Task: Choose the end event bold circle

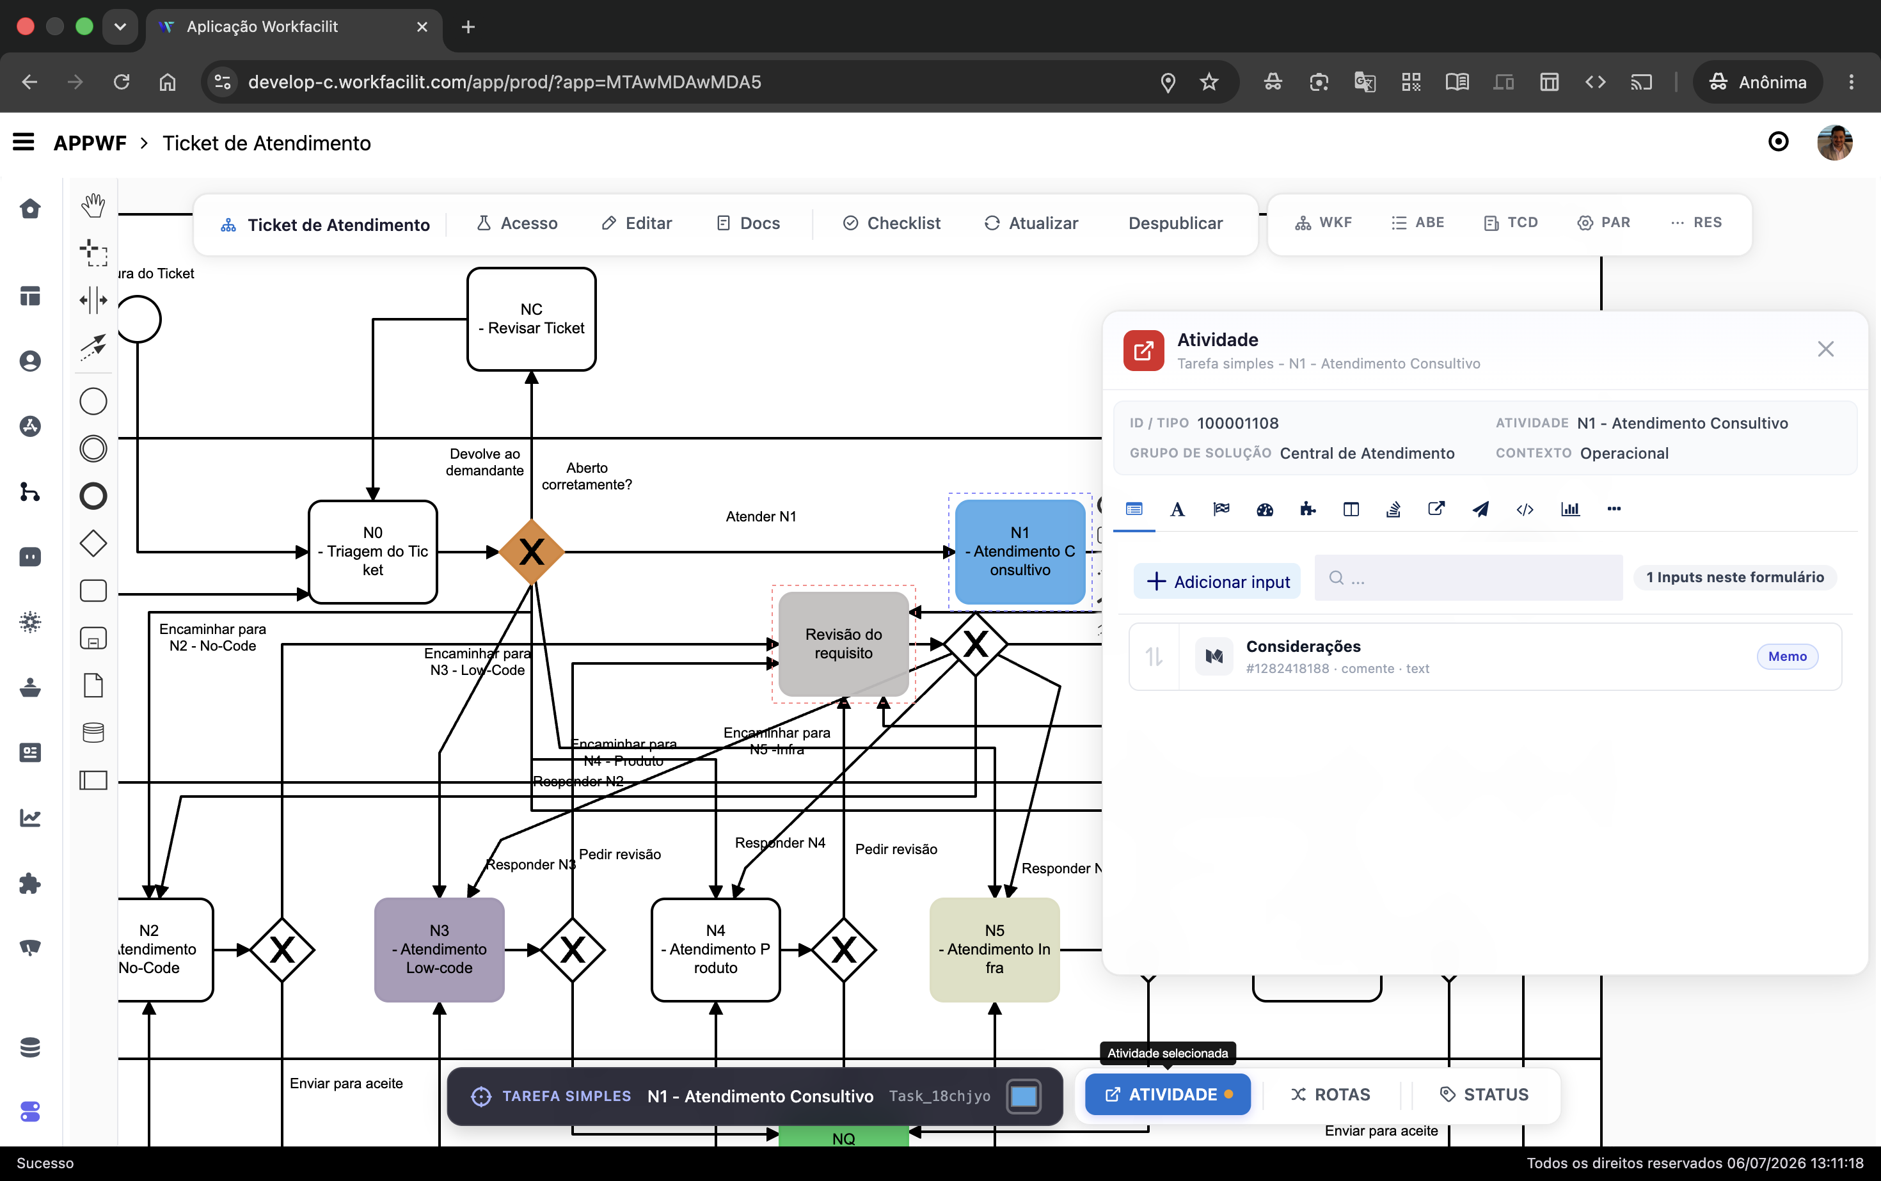Action: pos(93,496)
